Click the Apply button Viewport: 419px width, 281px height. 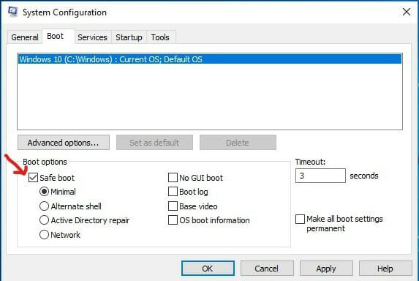coord(326,269)
